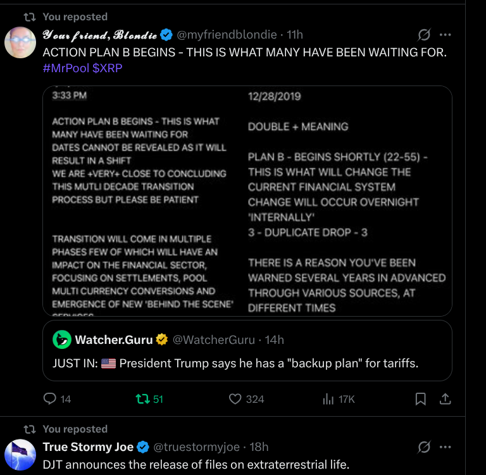Click the reply icon on Blondie's post
Image resolution: width=486 pixels, height=475 pixels.
[50, 399]
